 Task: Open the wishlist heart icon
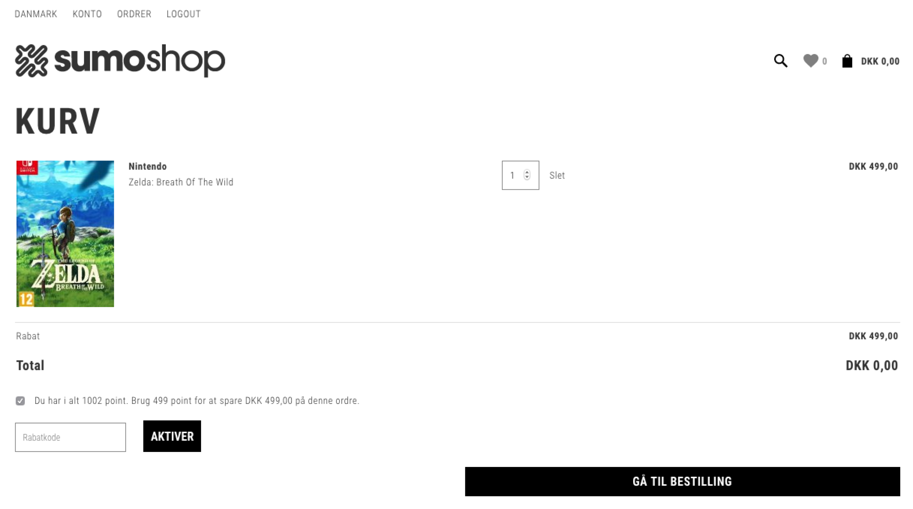tap(811, 61)
